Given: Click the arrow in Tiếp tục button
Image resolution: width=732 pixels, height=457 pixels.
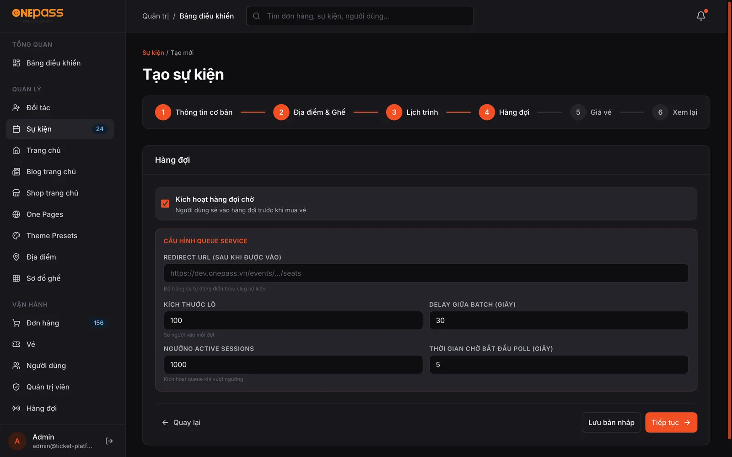Looking at the screenshot, I should [x=687, y=423].
